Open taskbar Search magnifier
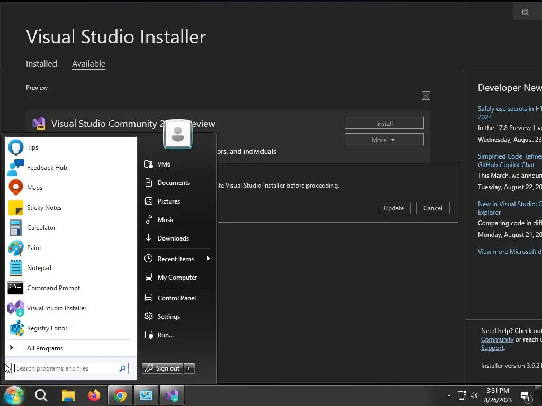The width and height of the screenshot is (542, 406). point(41,395)
